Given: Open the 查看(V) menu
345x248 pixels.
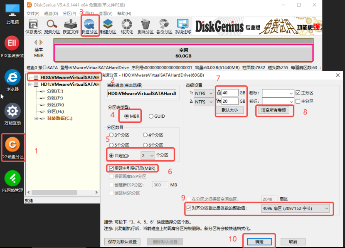Looking at the screenshot, I should tap(106, 13).
